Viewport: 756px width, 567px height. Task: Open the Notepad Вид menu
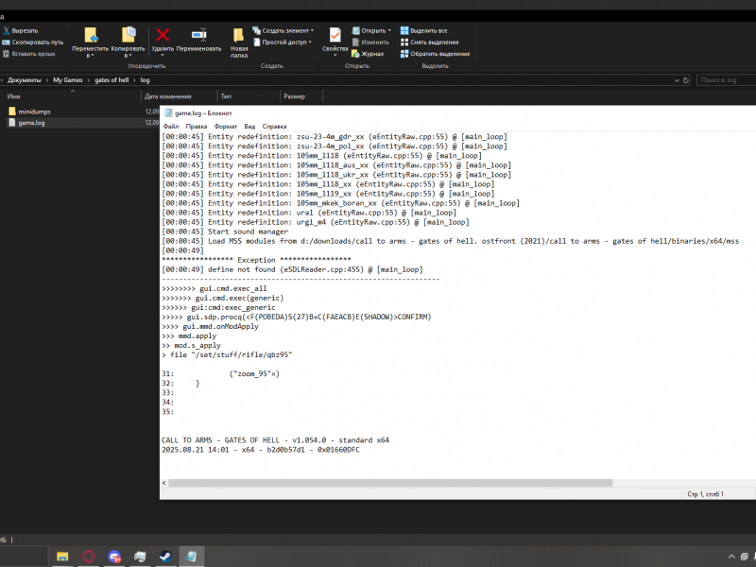tap(249, 127)
